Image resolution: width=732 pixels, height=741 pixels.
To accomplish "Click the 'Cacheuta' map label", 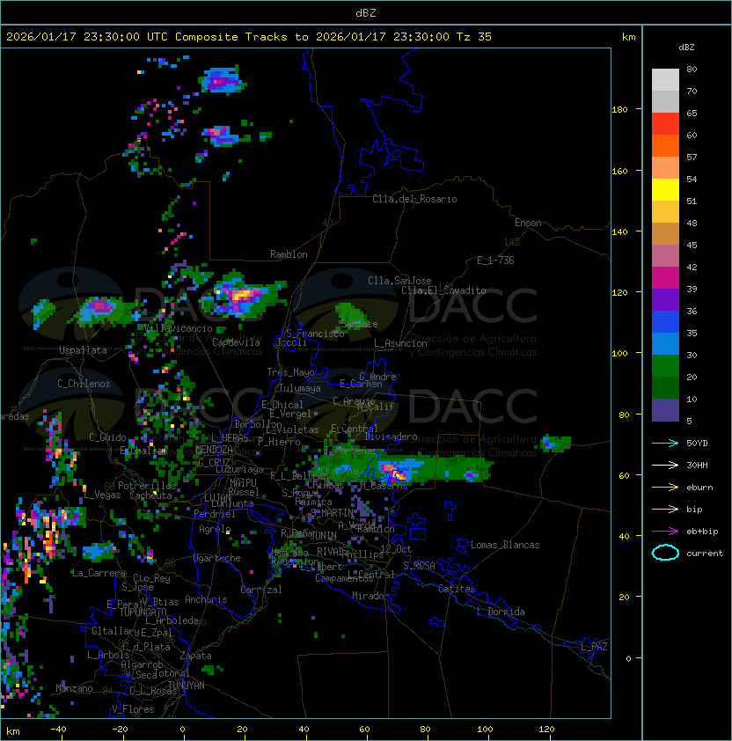I will [x=150, y=495].
